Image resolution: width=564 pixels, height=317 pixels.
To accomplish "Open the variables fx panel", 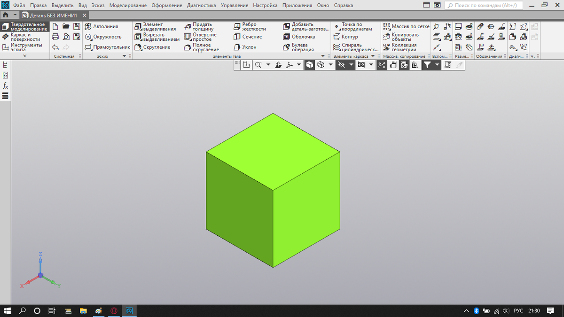I will pyautogui.click(x=5, y=85).
